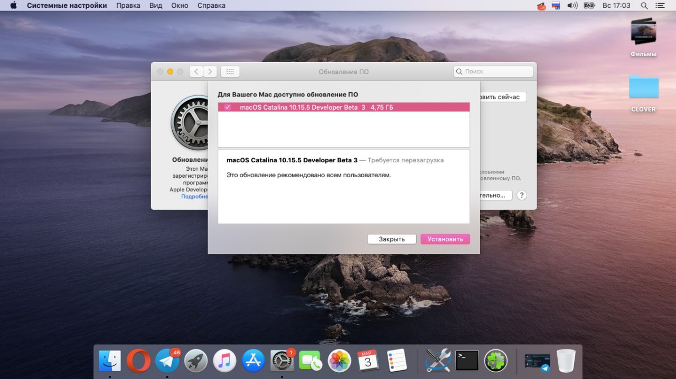676x379 pixels.
Task: Launch Opera browser from the Dock
Action: [138, 361]
